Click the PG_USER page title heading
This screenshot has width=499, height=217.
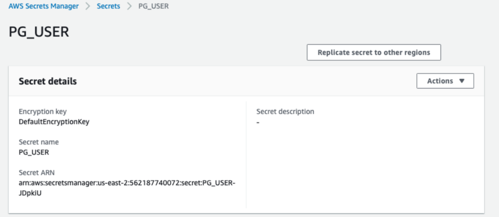[39, 32]
